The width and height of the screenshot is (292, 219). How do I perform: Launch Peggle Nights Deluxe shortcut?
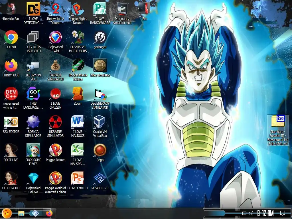click(x=78, y=13)
